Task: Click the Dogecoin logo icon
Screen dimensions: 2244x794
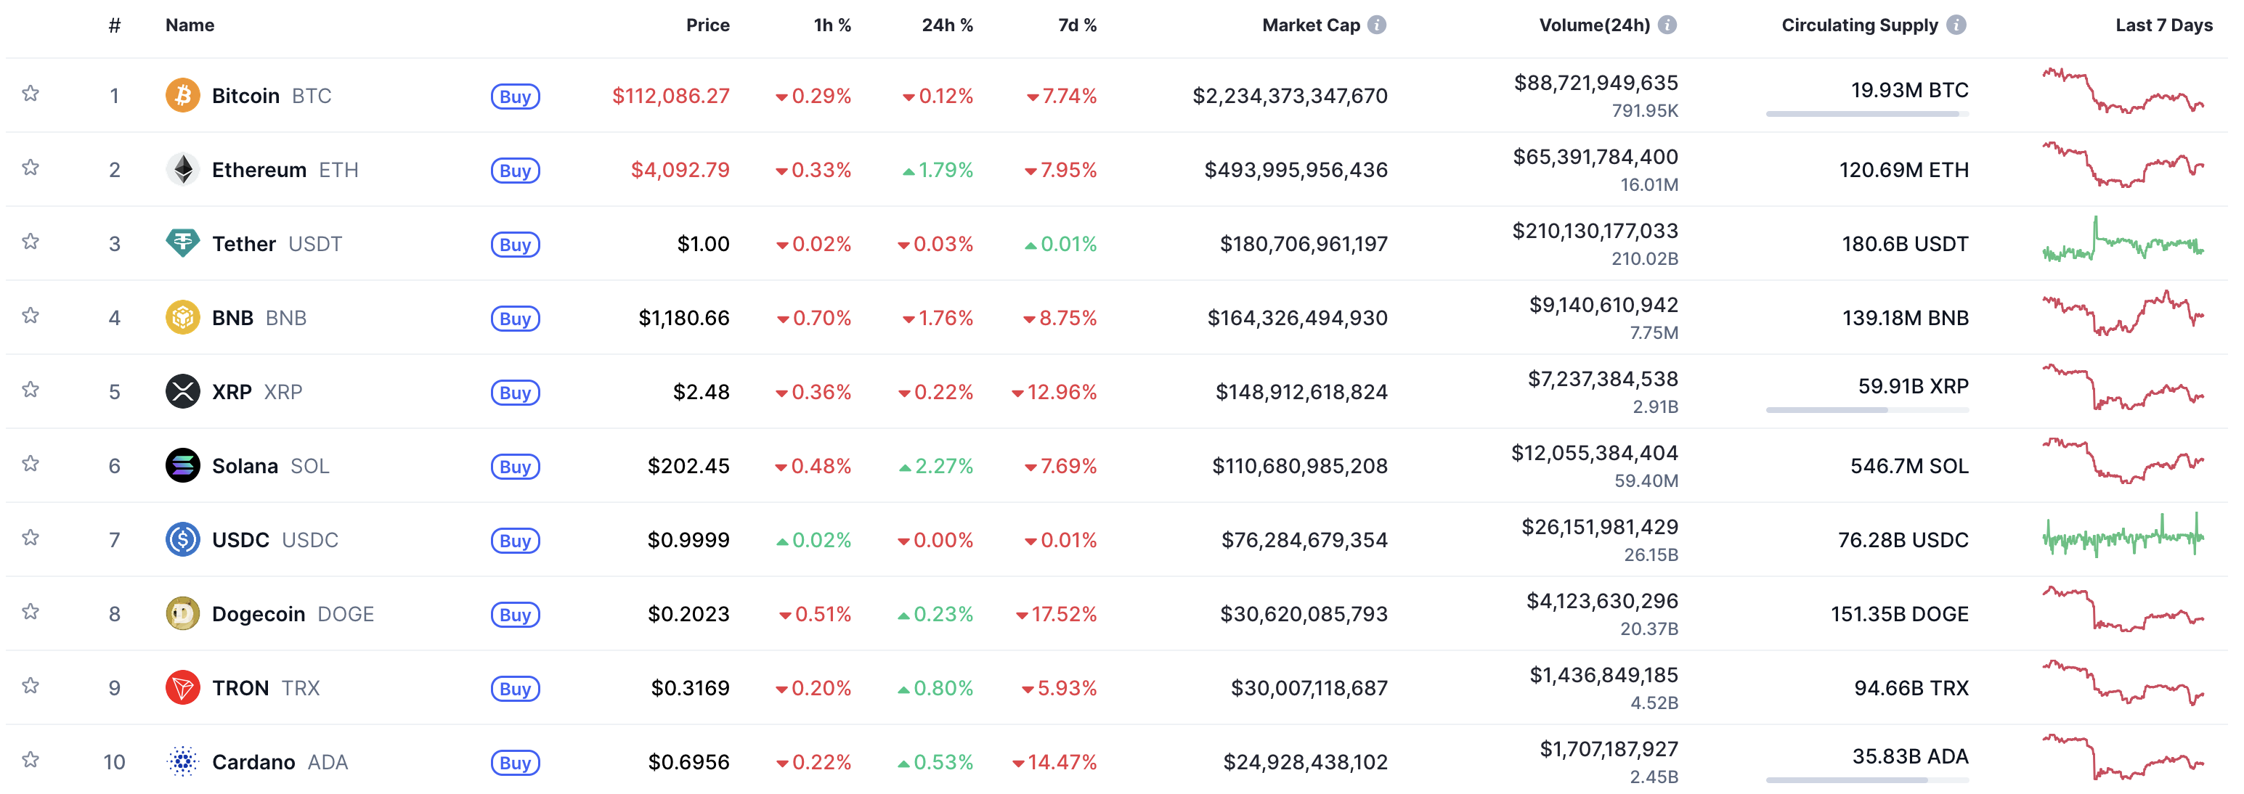Action: point(182,614)
